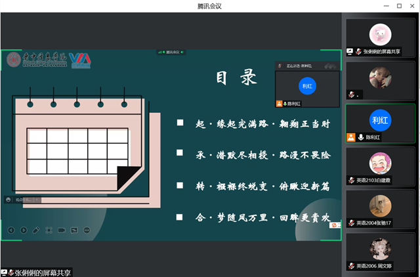Select the pen annotation tool on slide

36,230
